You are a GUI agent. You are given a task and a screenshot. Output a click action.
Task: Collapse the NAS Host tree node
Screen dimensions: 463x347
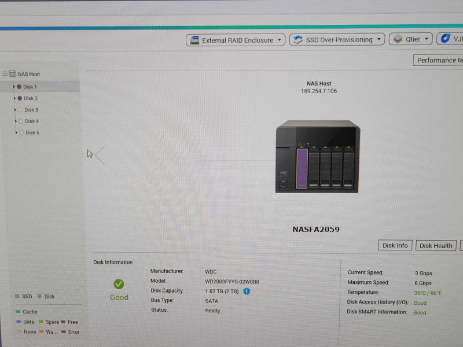5,73
